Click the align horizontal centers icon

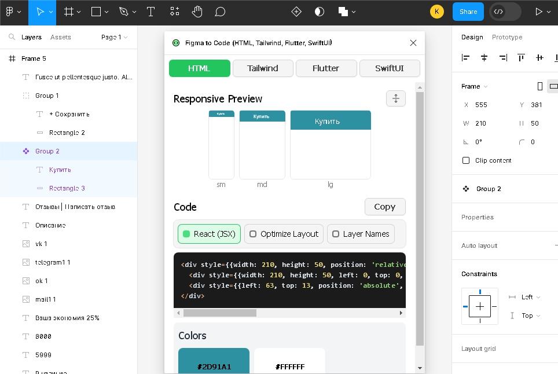(x=484, y=57)
